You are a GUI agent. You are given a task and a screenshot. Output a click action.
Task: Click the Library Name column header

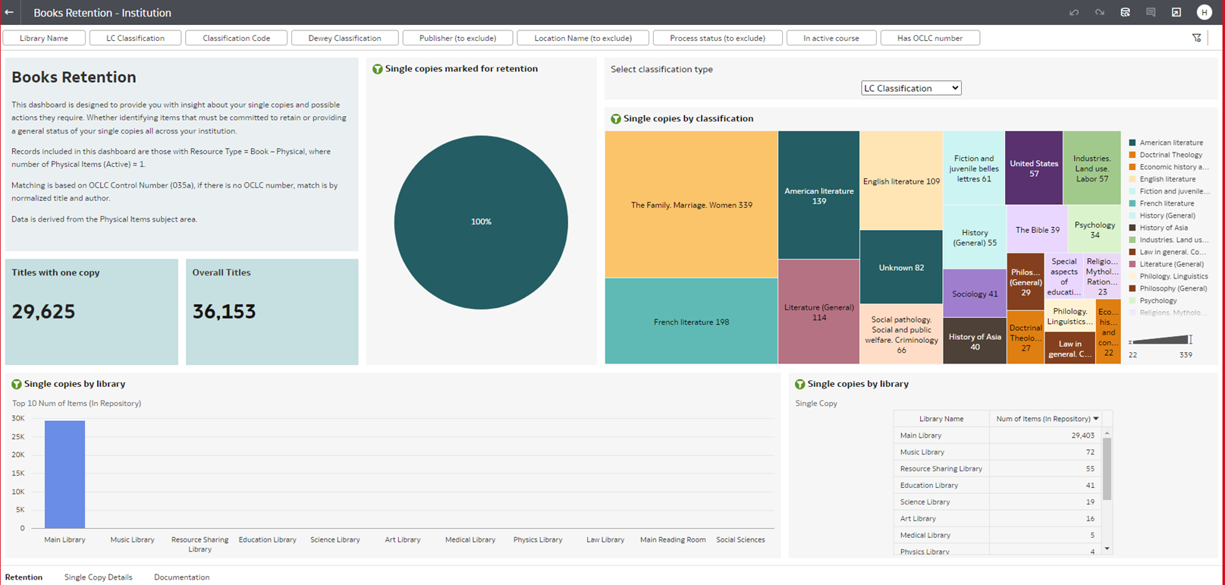pos(941,419)
